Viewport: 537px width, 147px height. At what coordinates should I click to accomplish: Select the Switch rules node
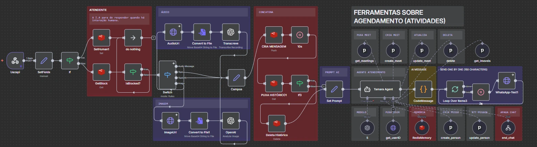167,75
